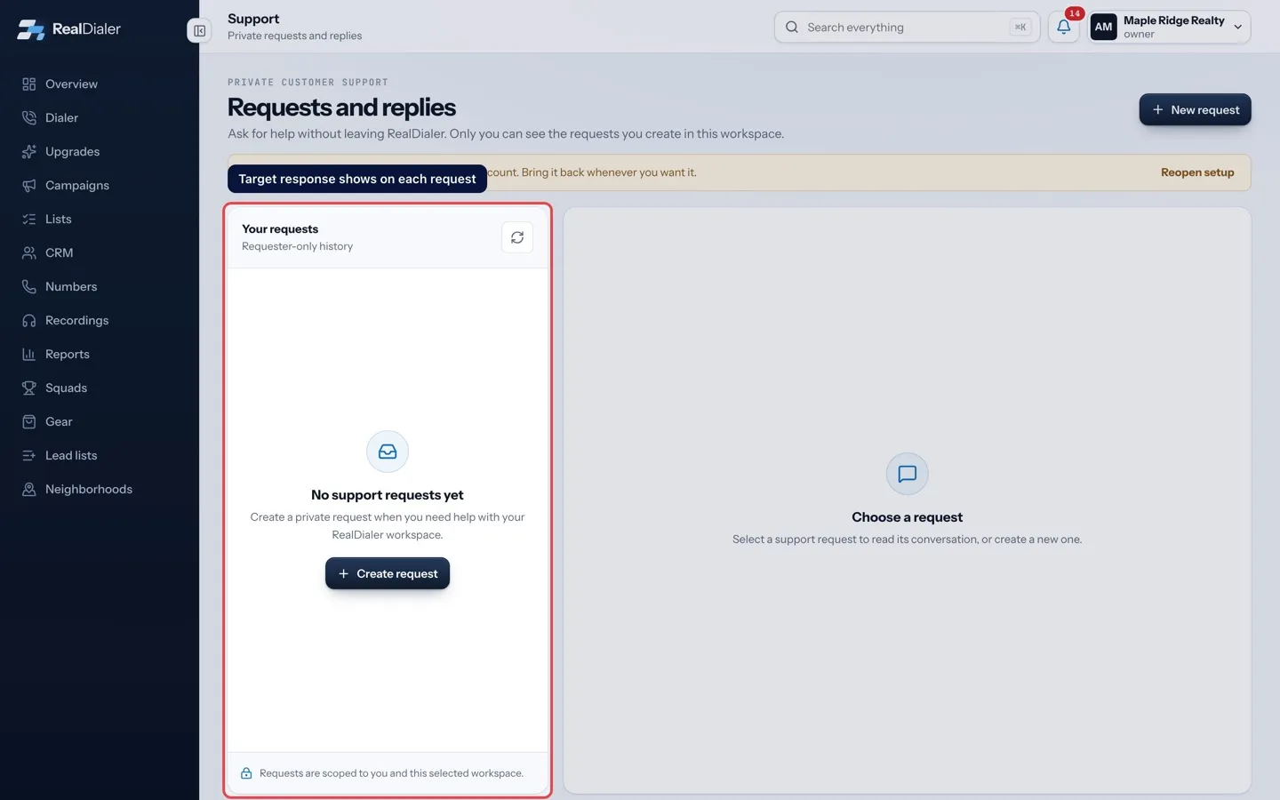Open the Campaigns menu item
Image resolution: width=1280 pixels, height=800 pixels.
coord(100,186)
